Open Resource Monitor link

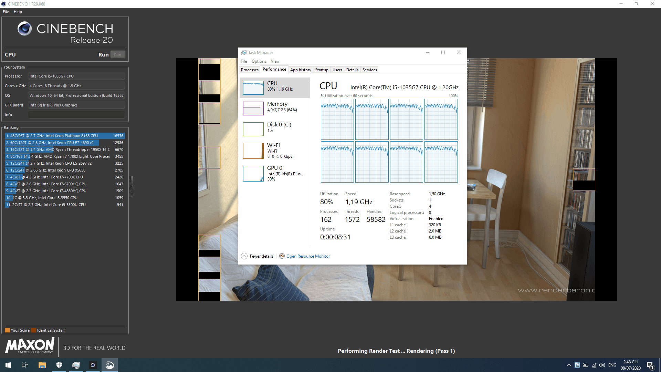tap(308, 256)
